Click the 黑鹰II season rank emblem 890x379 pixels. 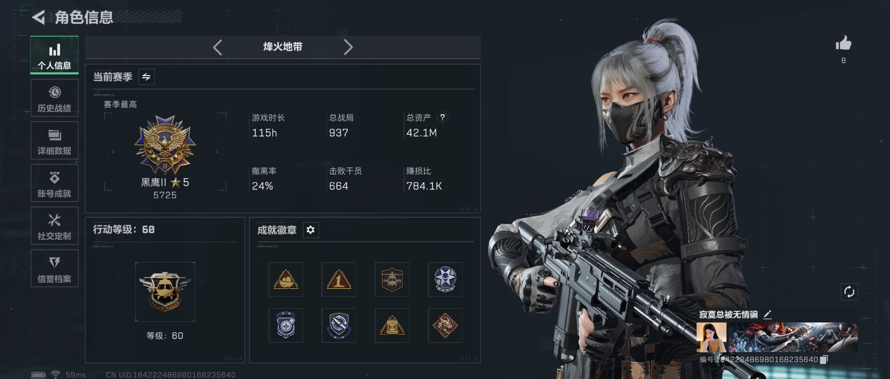click(x=165, y=145)
